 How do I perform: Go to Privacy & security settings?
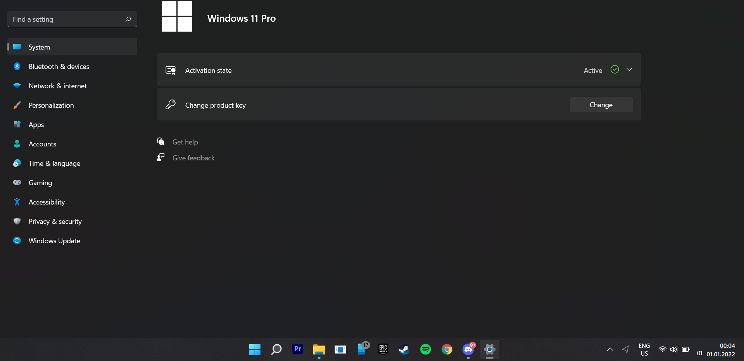pyautogui.click(x=72, y=221)
